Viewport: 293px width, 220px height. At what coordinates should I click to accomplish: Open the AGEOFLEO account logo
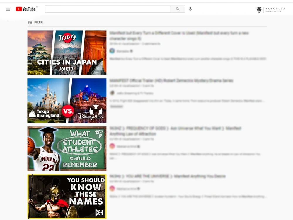tap(271, 10)
